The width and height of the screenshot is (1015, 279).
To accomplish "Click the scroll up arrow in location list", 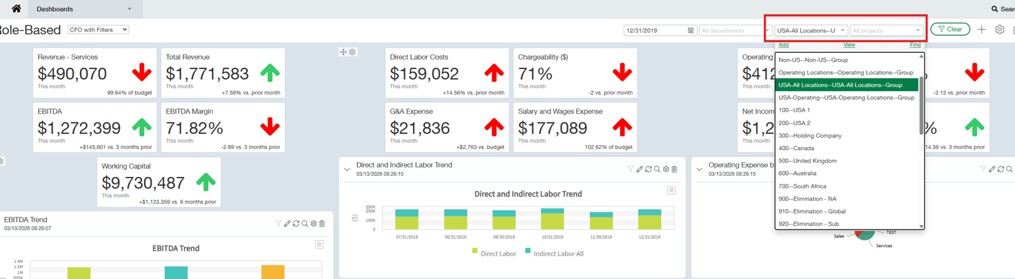I will click(921, 56).
